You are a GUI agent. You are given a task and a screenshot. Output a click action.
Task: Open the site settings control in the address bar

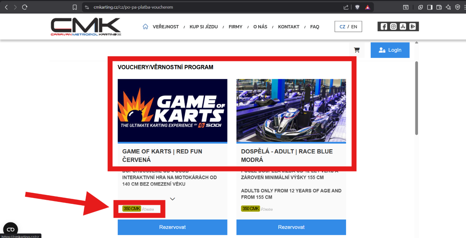87,7
